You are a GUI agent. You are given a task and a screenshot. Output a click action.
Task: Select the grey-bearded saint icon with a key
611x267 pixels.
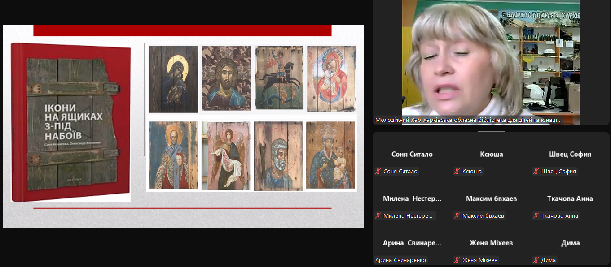pyautogui.click(x=278, y=156)
